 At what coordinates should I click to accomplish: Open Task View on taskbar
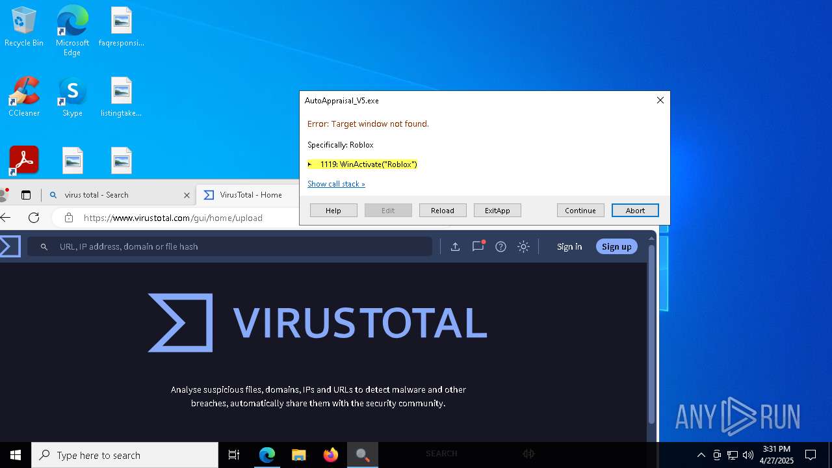[x=234, y=455]
